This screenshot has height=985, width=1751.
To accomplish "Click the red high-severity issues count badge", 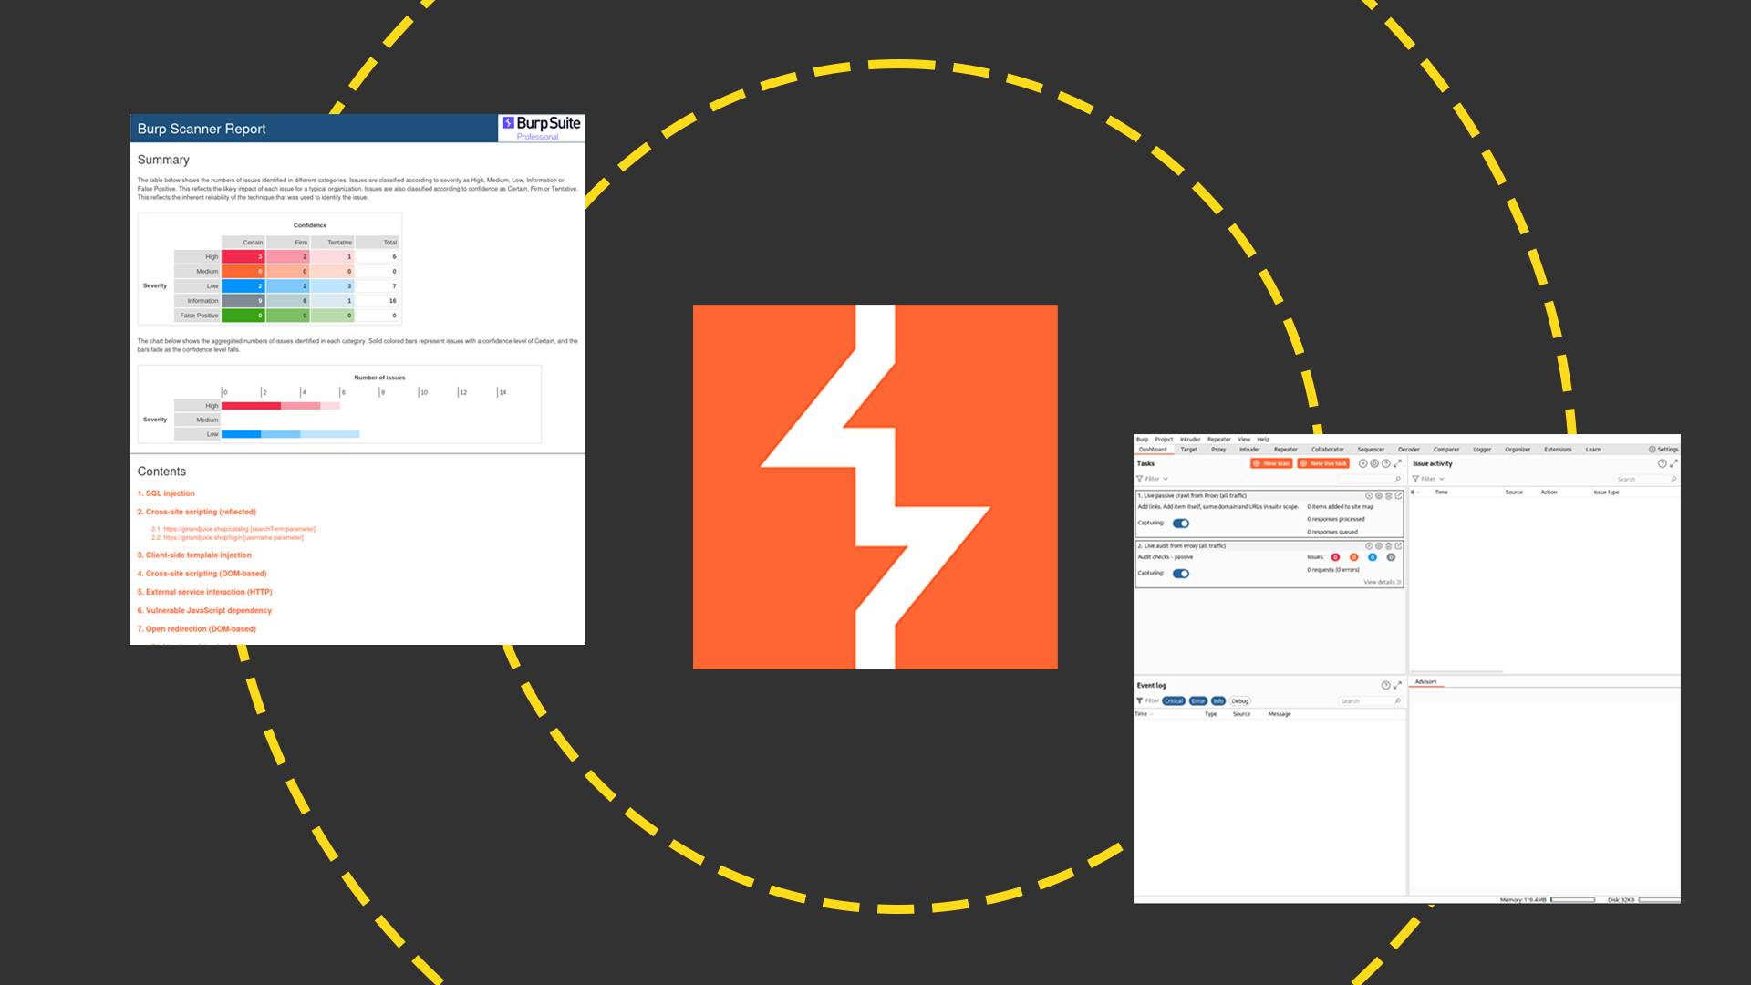I will click(1335, 557).
